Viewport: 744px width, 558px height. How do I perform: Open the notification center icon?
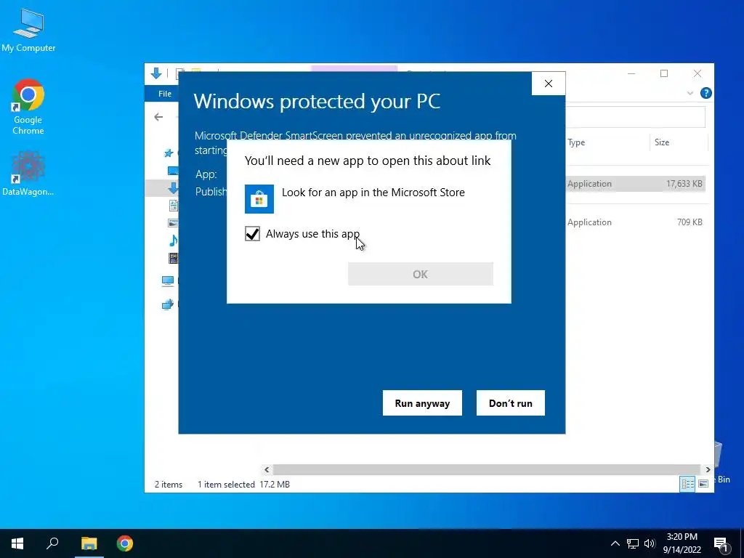721,543
